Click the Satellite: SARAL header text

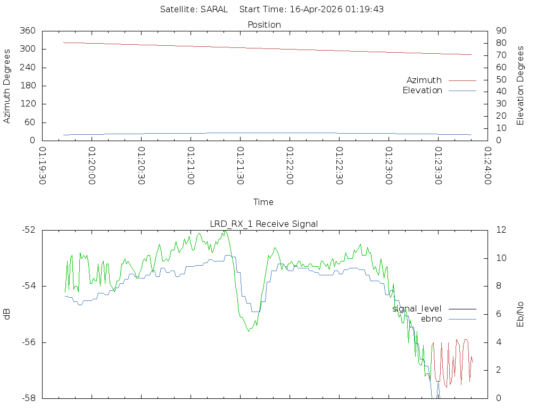pos(194,9)
